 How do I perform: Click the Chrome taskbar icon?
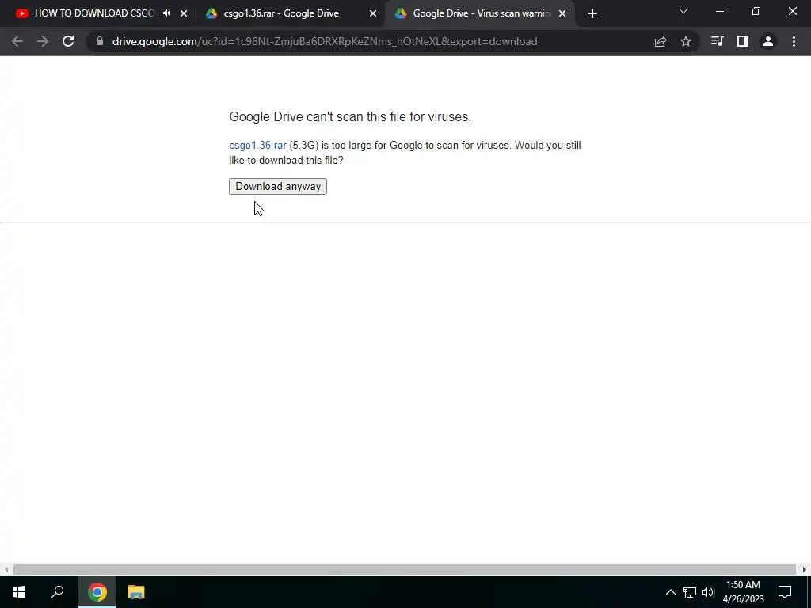[97, 592]
